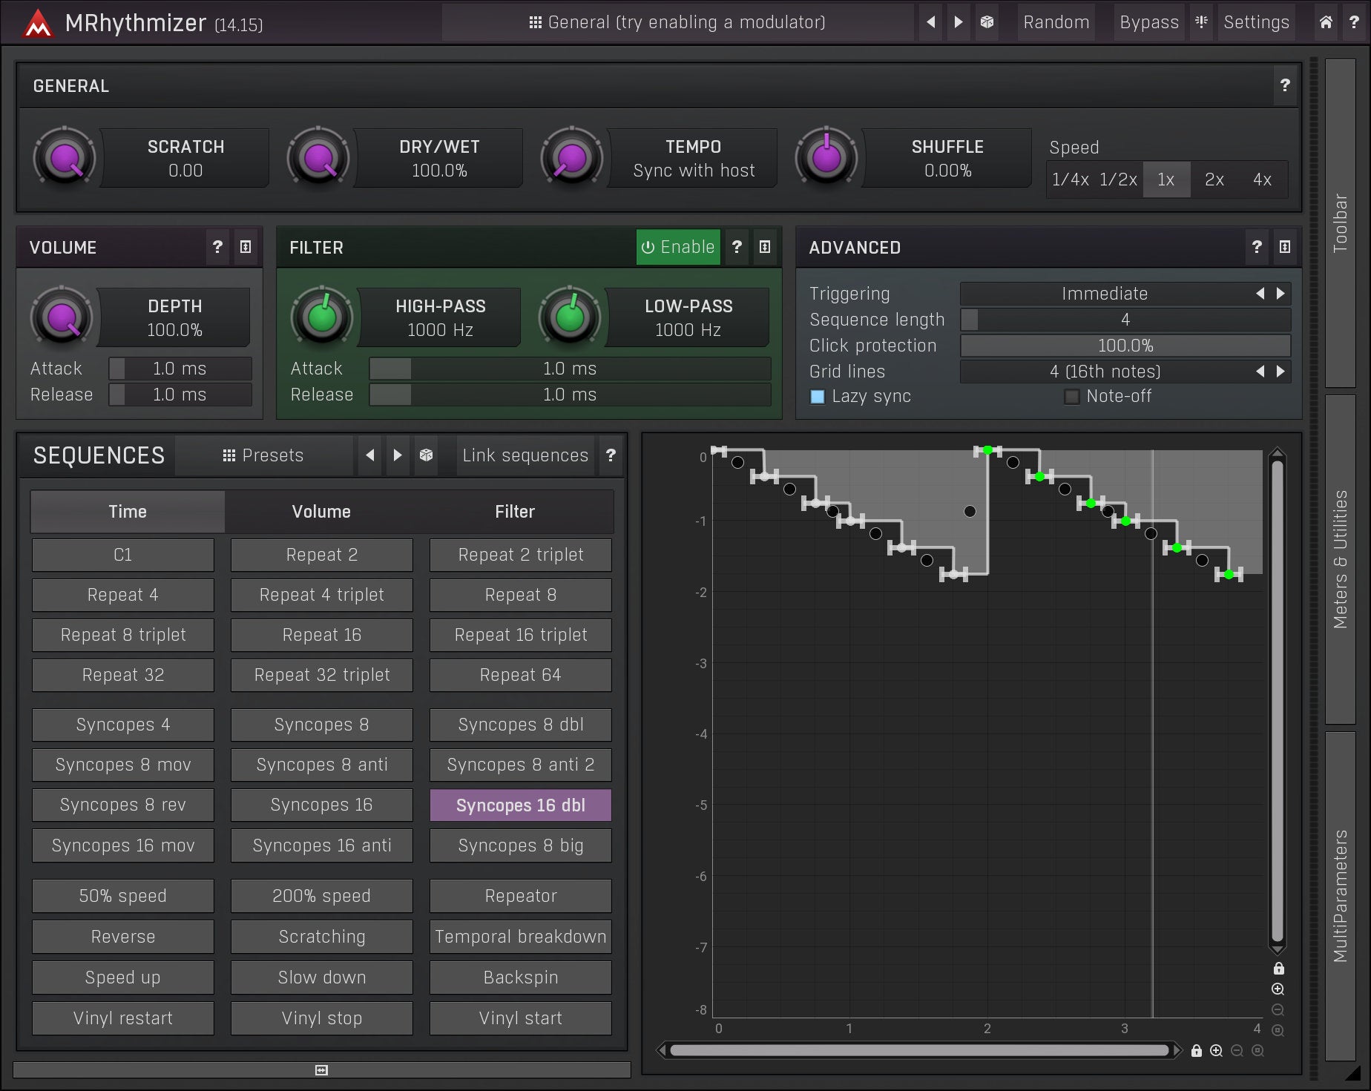Screen dimensions: 1371x1091
Task: Click the Volume panel collapse icon
Action: coord(246,247)
